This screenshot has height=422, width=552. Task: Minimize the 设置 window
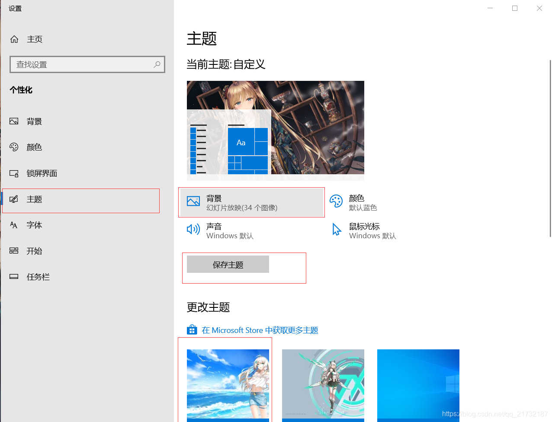coord(490,8)
